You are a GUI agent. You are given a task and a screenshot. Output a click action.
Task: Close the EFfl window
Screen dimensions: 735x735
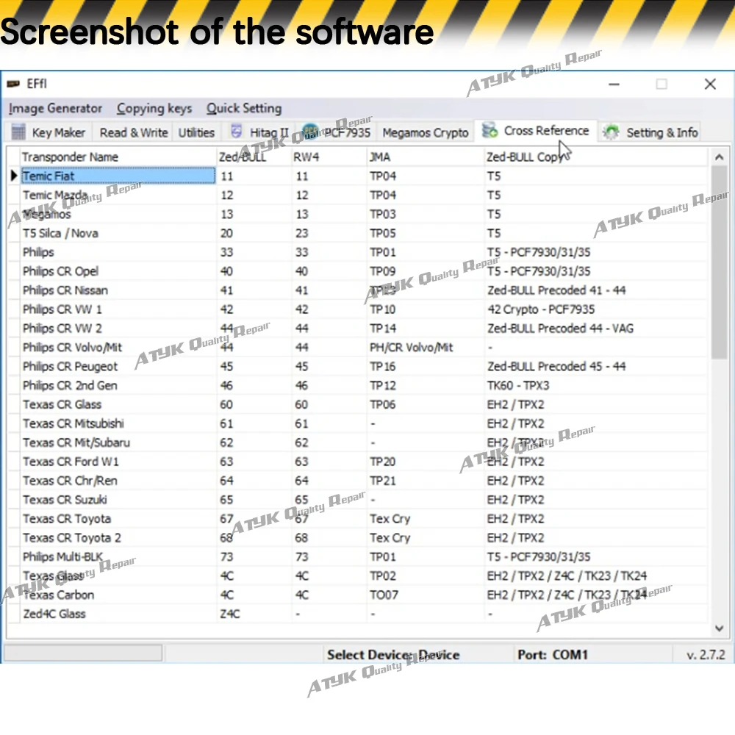tap(710, 85)
